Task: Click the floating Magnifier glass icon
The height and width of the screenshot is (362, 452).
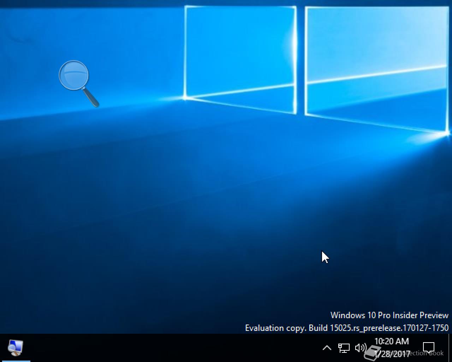Action: pos(78,83)
